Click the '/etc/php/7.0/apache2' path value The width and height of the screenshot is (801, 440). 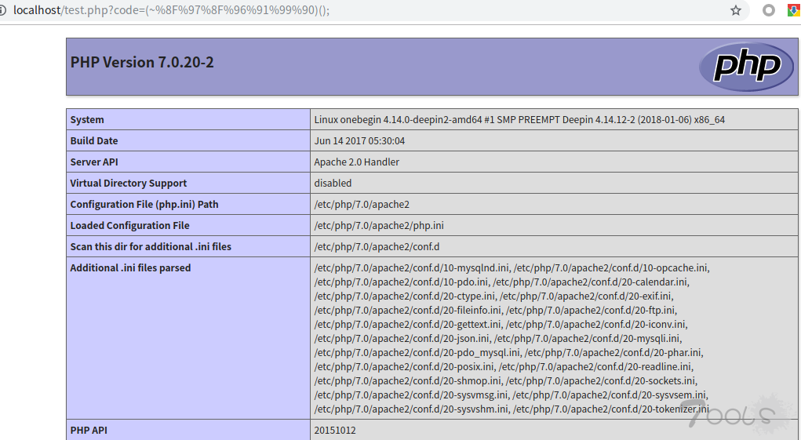click(362, 204)
